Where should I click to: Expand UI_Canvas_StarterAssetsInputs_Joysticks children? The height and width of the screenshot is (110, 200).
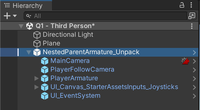(36, 87)
